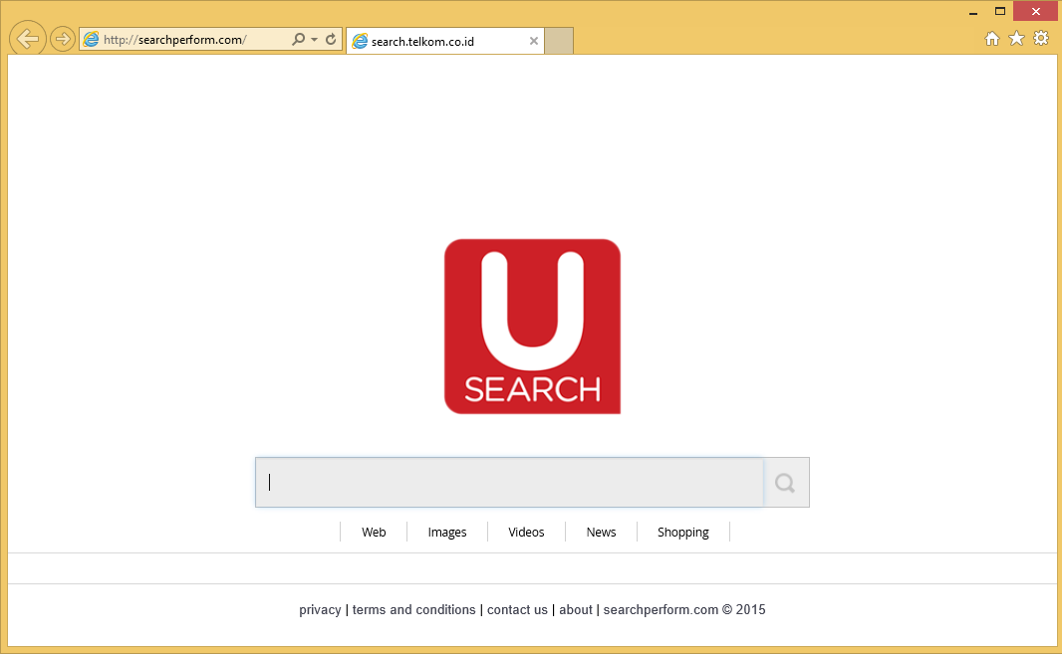Open the contact us page
1062x654 pixels.
coord(517,609)
